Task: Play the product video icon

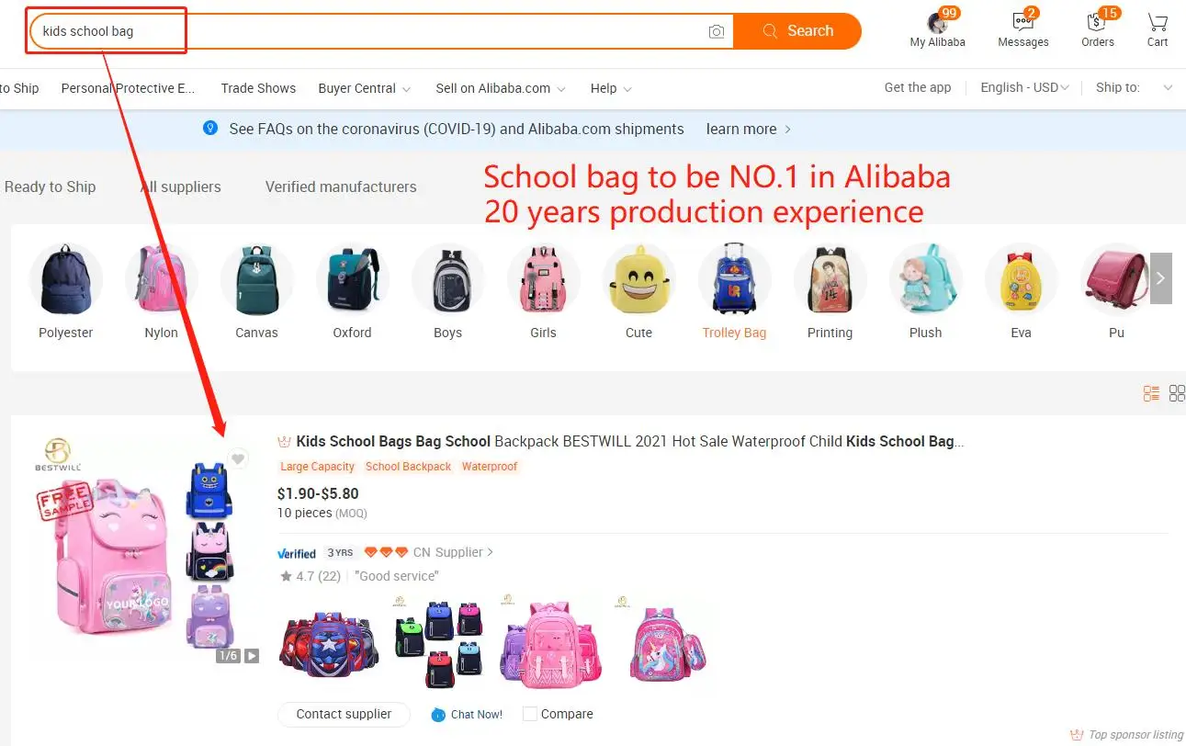Action: point(252,656)
